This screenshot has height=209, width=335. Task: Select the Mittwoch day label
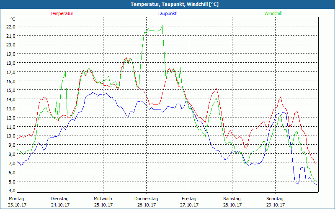103,199
